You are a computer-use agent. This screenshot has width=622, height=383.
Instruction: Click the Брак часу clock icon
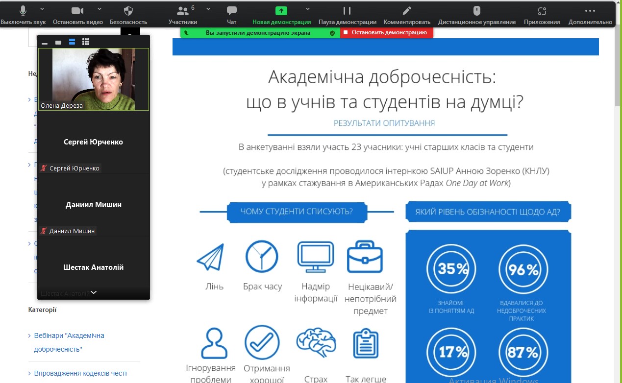point(262,257)
